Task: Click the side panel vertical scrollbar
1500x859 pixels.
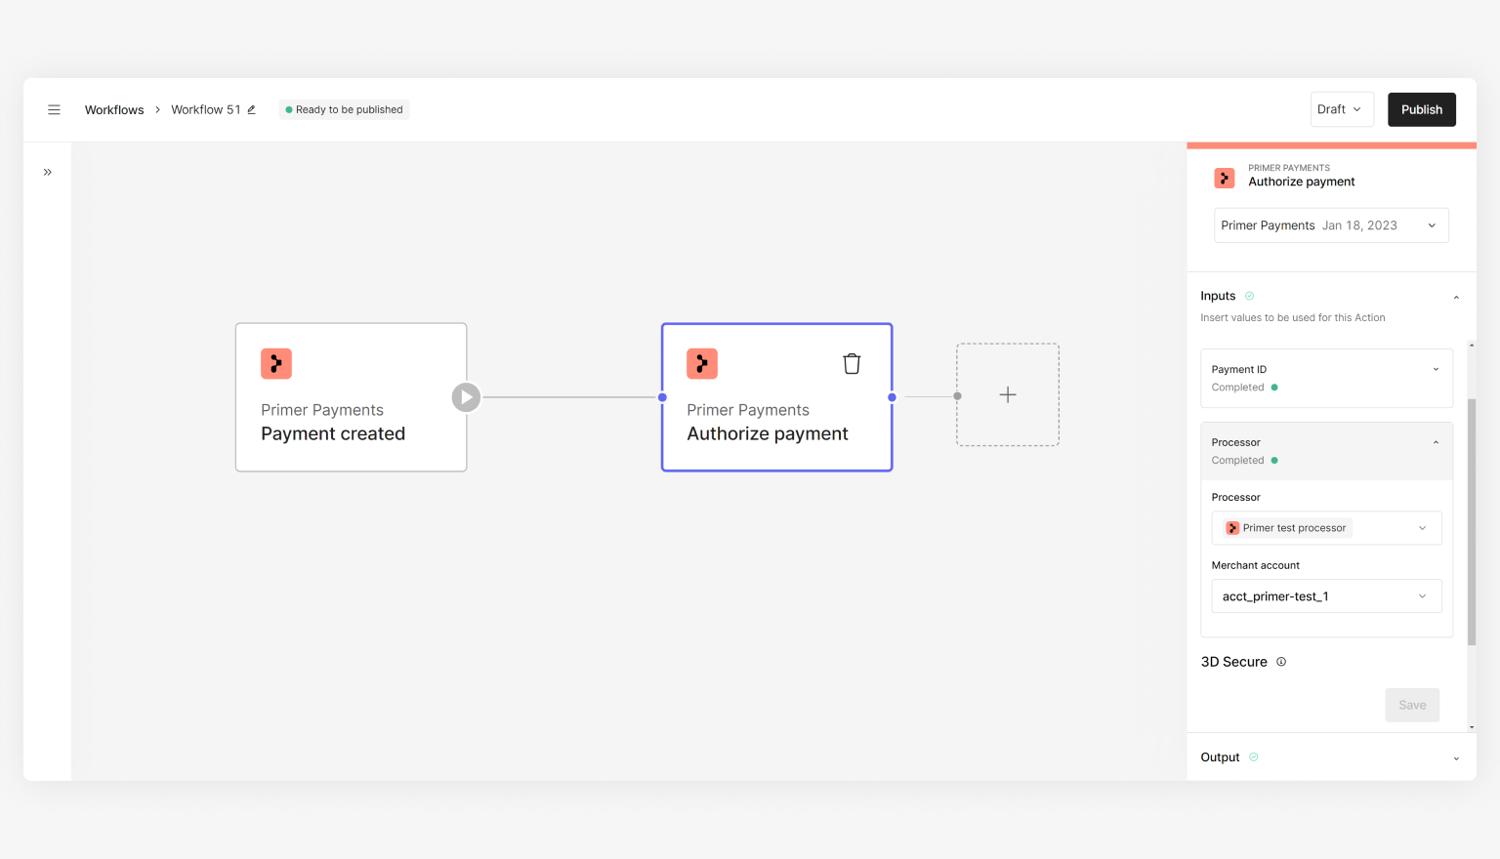Action: click(x=1471, y=522)
